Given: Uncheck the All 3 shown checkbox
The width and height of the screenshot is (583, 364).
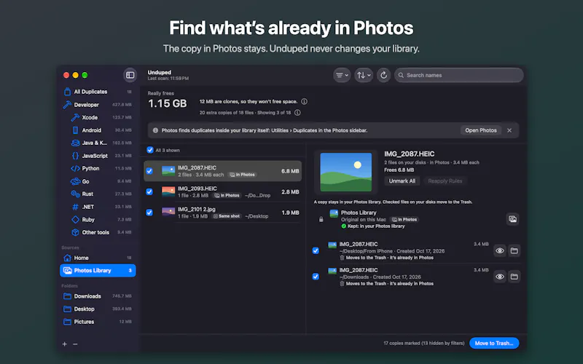Looking at the screenshot, I should tap(150, 150).
